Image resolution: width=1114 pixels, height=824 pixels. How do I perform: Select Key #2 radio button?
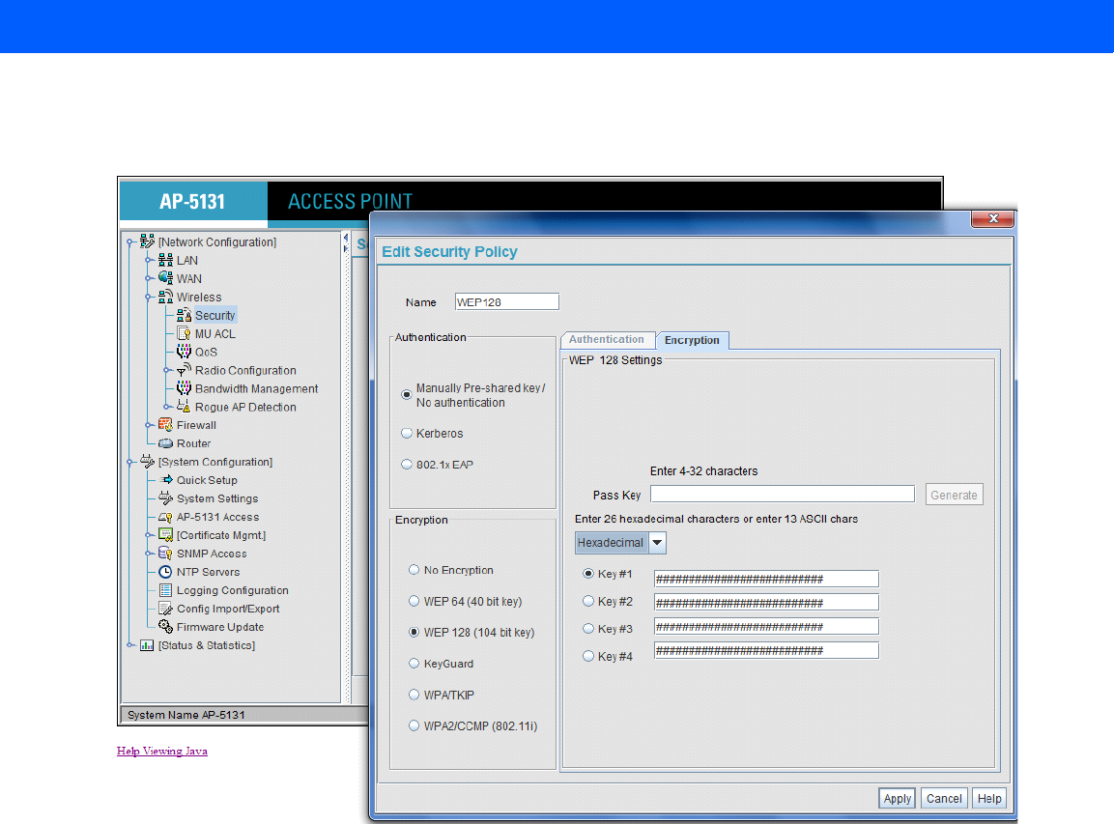[588, 601]
